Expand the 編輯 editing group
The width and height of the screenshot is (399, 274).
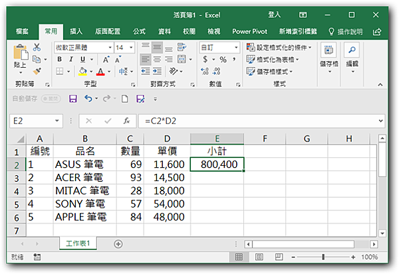[x=352, y=58]
